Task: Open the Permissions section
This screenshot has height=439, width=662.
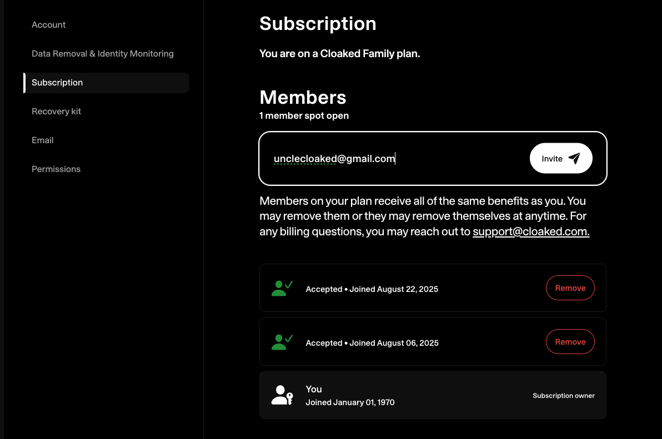Action: coord(56,169)
